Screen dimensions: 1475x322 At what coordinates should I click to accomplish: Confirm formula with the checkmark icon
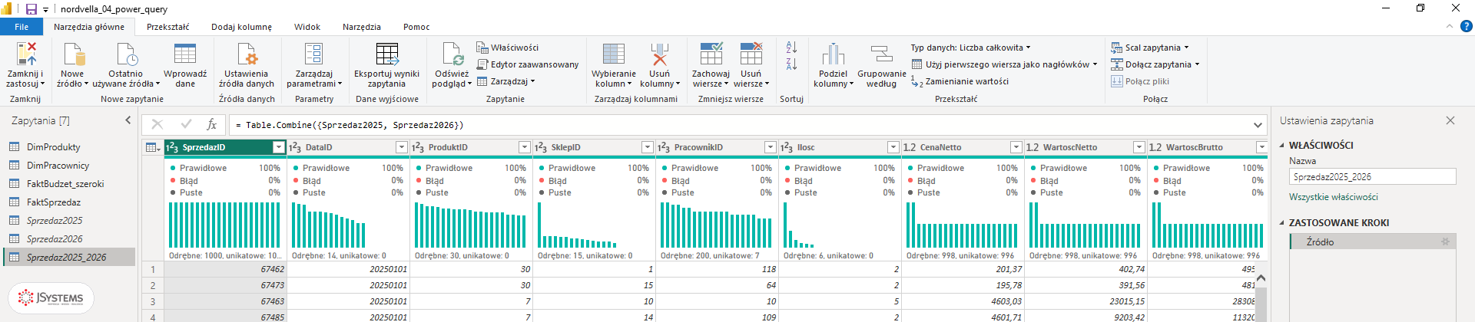(x=185, y=124)
